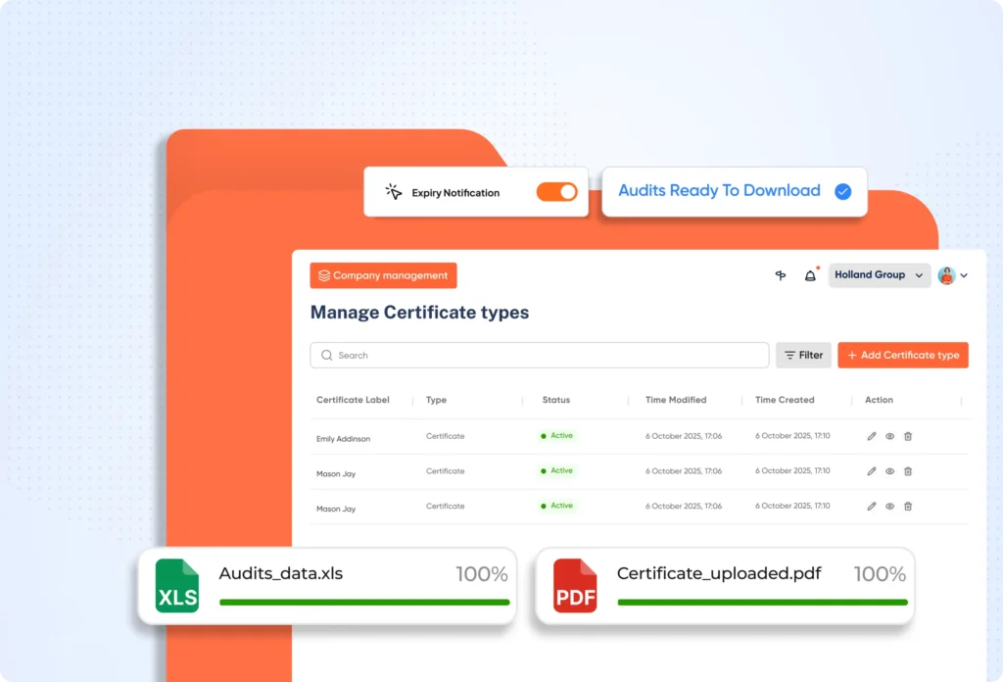The image size is (1003, 682).
Task: Click the plus icon on Add Certificate type
Action: (x=852, y=355)
